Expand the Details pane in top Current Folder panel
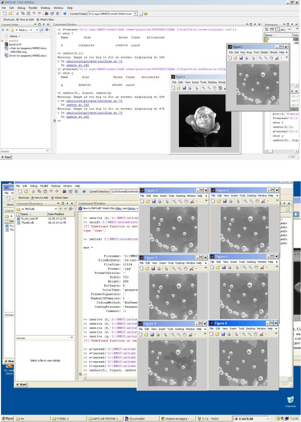The image size is (301, 422). tap(47, 151)
